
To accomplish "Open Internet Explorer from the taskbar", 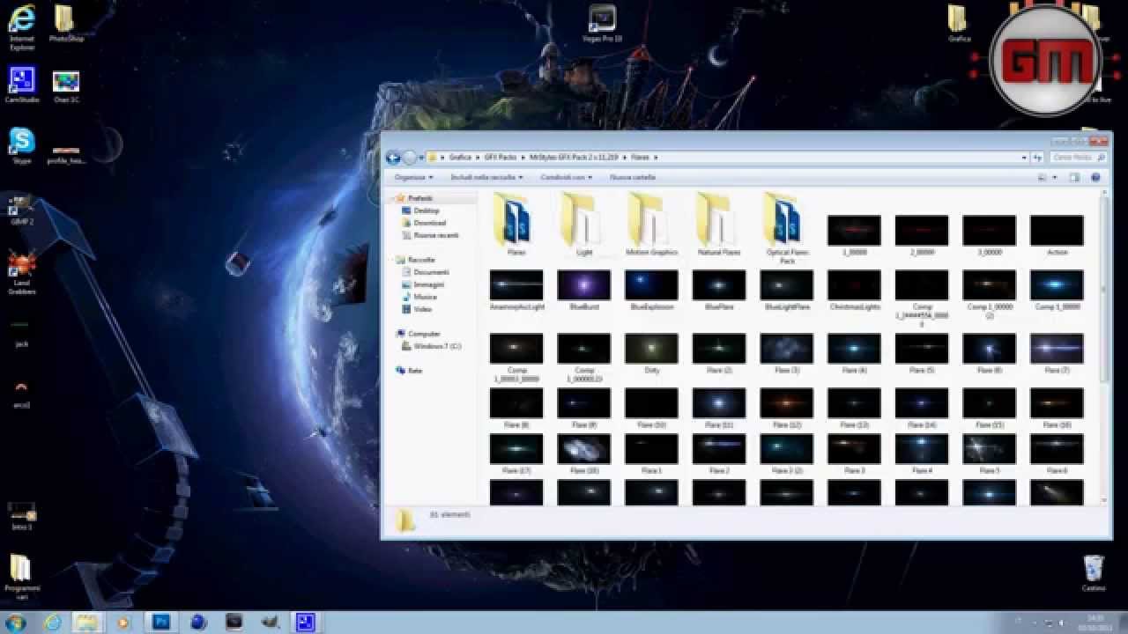I will (53, 622).
